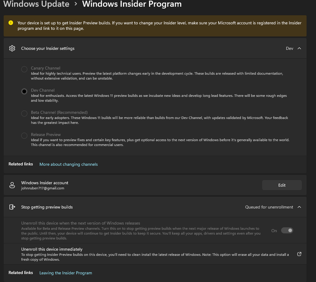Collapse the Choose your Insider settings section
This screenshot has height=282, width=316.
299,48
